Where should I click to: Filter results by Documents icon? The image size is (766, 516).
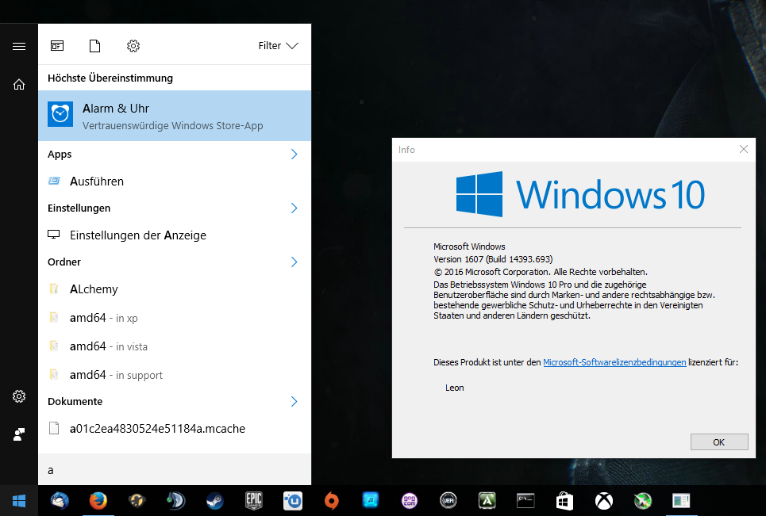pyautogui.click(x=94, y=46)
